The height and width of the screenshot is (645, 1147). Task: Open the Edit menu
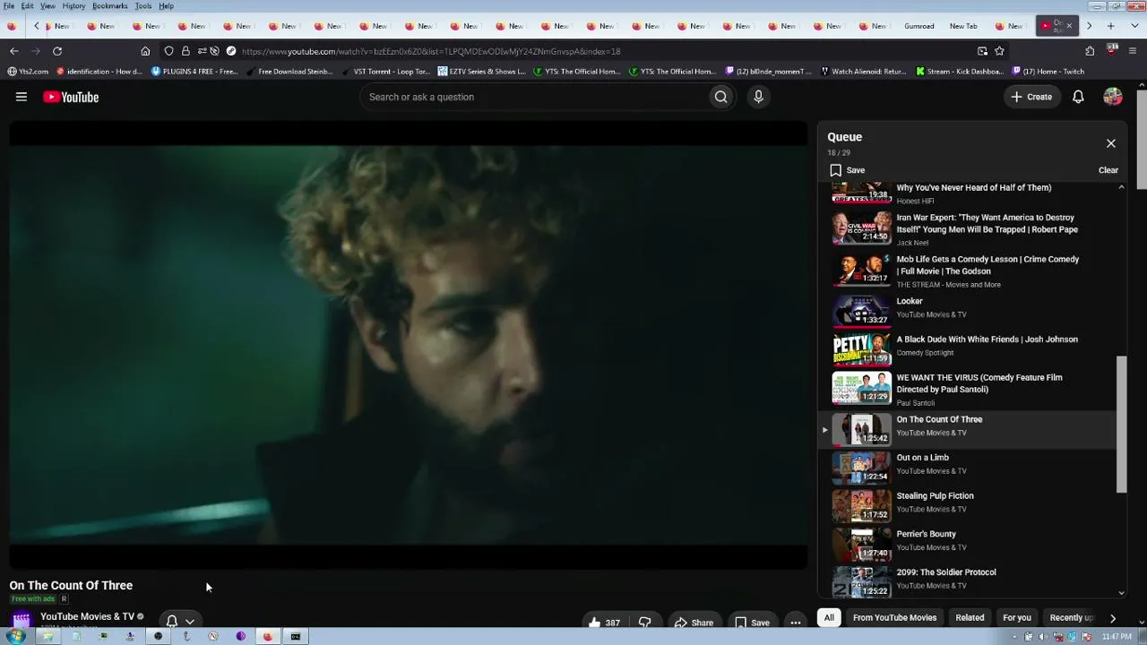click(x=28, y=6)
